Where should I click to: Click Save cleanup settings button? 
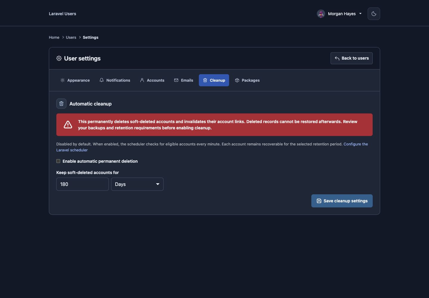click(342, 201)
